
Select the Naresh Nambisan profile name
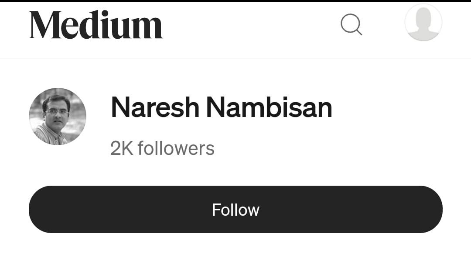222,107
